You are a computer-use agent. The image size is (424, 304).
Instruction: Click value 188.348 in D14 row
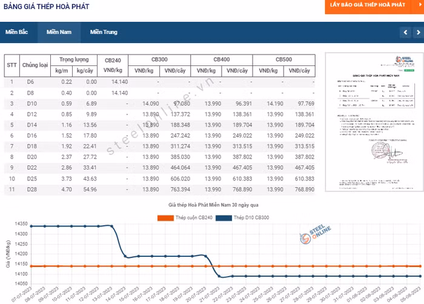pos(181,125)
